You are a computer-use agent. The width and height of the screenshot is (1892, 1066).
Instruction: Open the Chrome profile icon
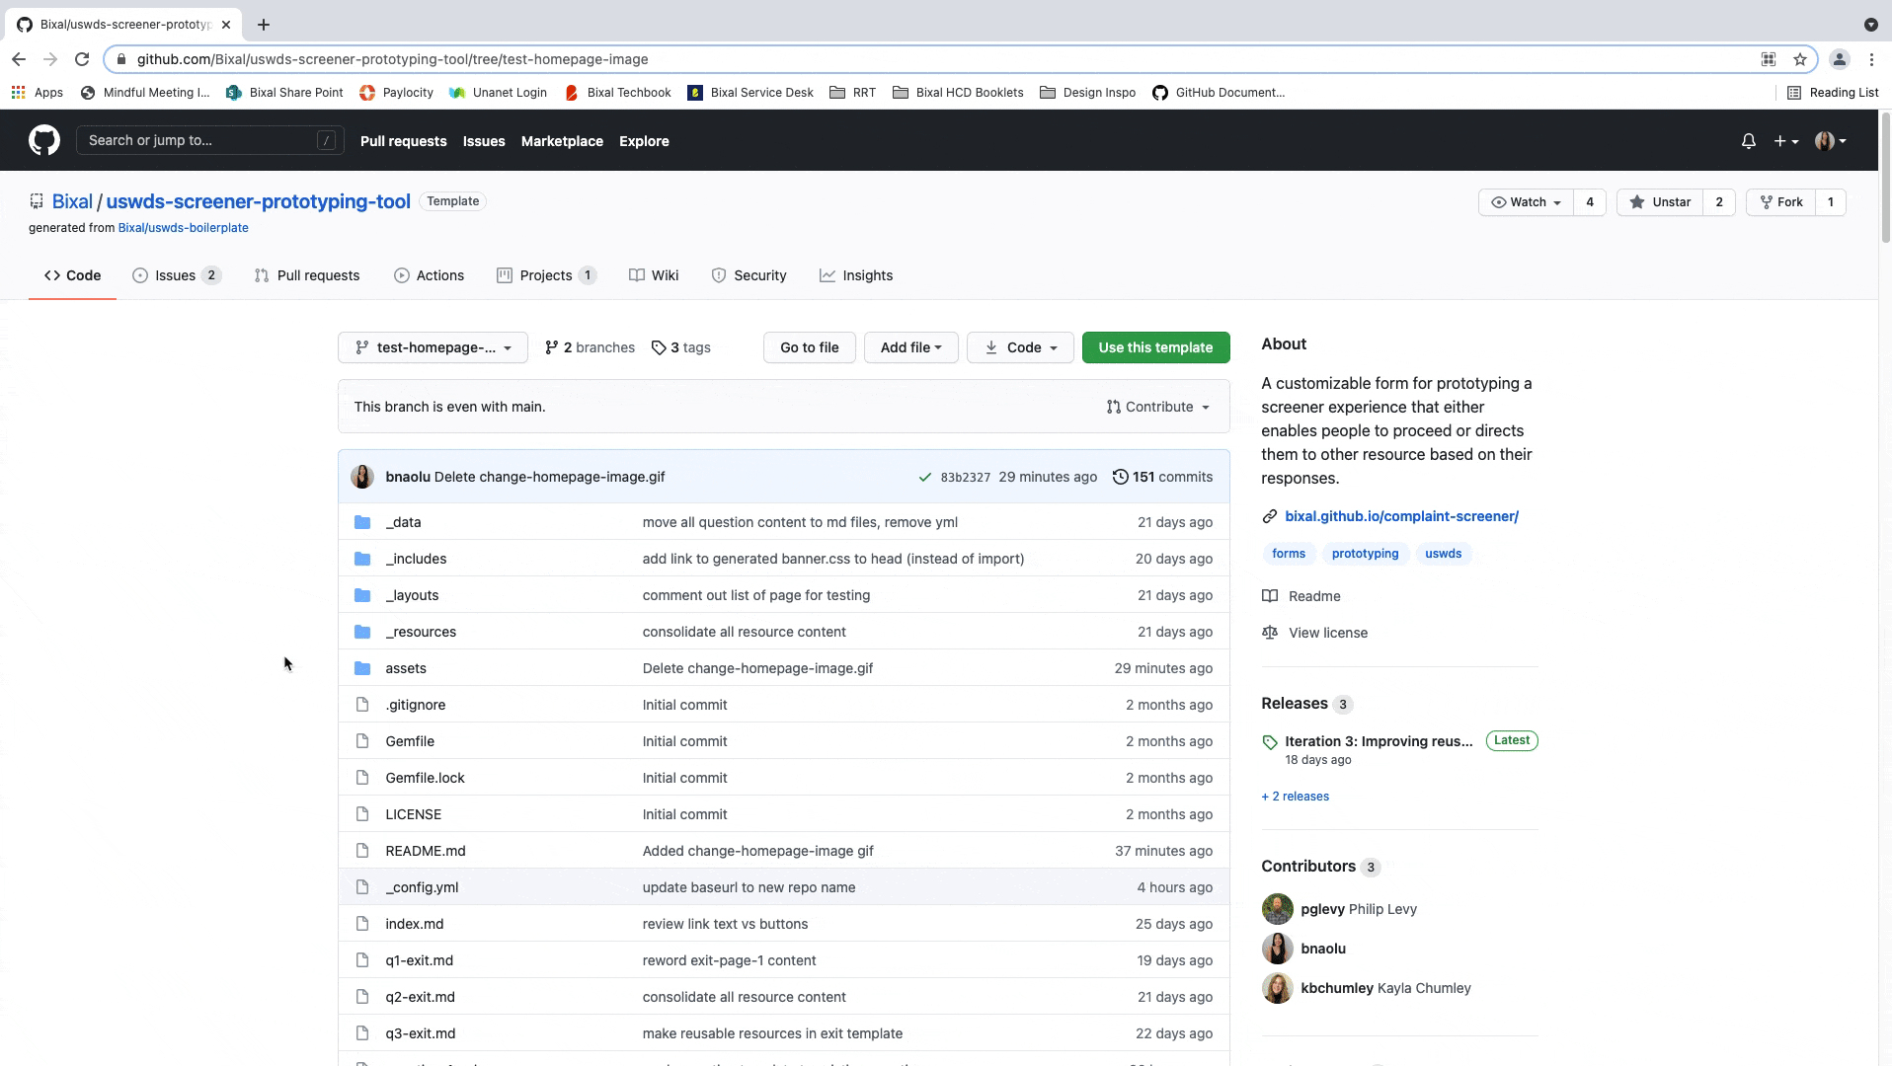(x=1839, y=59)
